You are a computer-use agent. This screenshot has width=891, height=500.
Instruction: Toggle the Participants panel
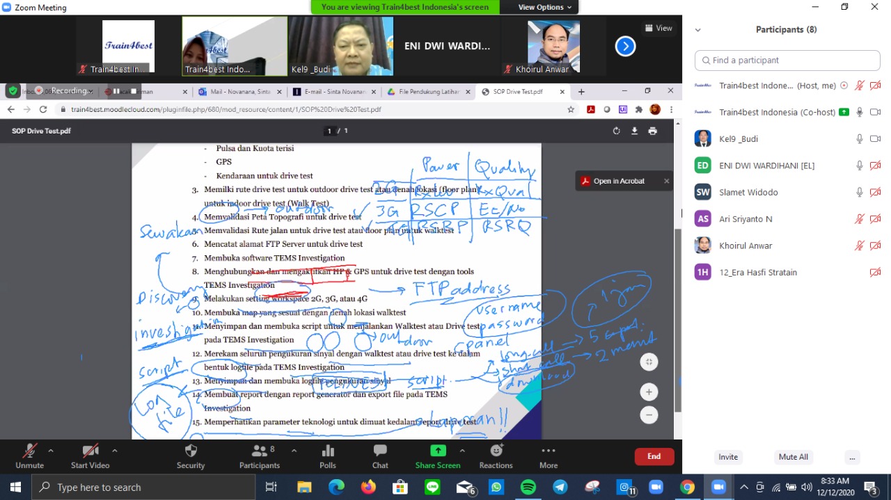tap(259, 451)
